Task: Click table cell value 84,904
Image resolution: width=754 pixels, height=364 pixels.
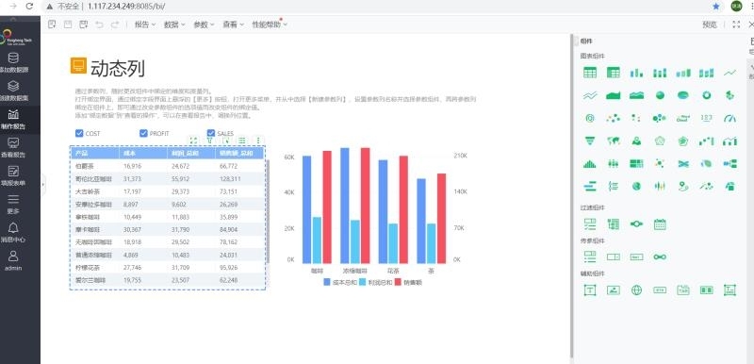Action: [229, 229]
